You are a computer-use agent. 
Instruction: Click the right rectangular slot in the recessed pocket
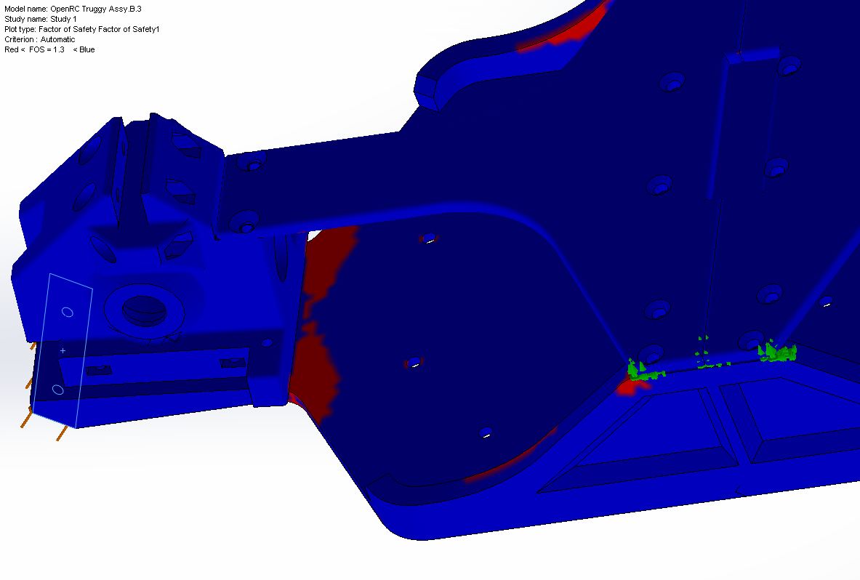click(233, 362)
